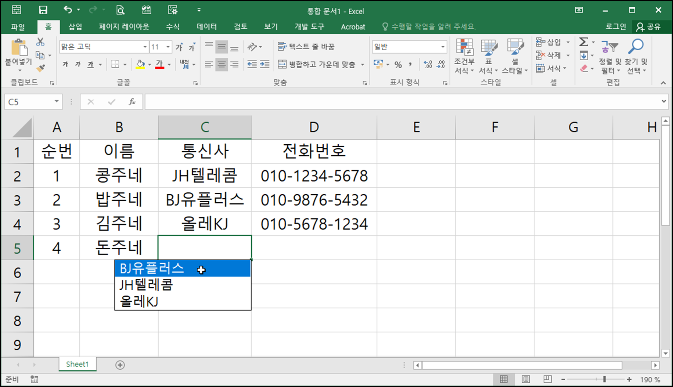
Task: Expand the Name Box dropdown
Action: coord(57,101)
